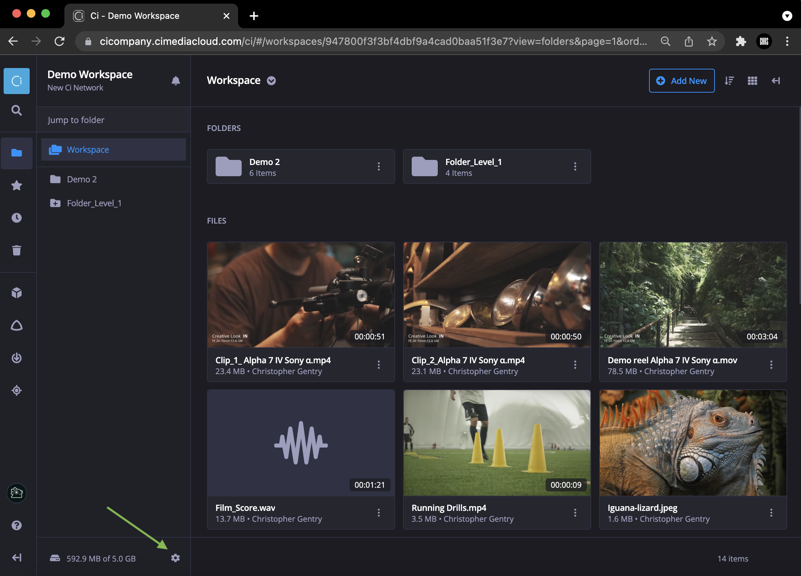Open a new browser tab
Screen dimensions: 801x576
tap(254, 16)
